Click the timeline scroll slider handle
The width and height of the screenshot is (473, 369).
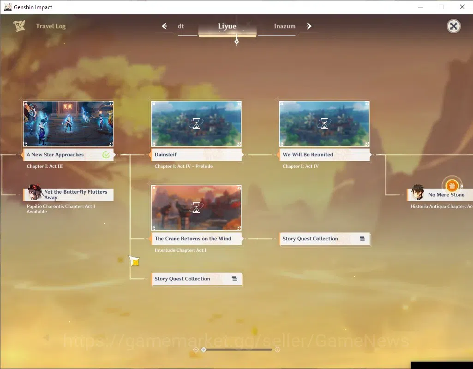(204, 350)
